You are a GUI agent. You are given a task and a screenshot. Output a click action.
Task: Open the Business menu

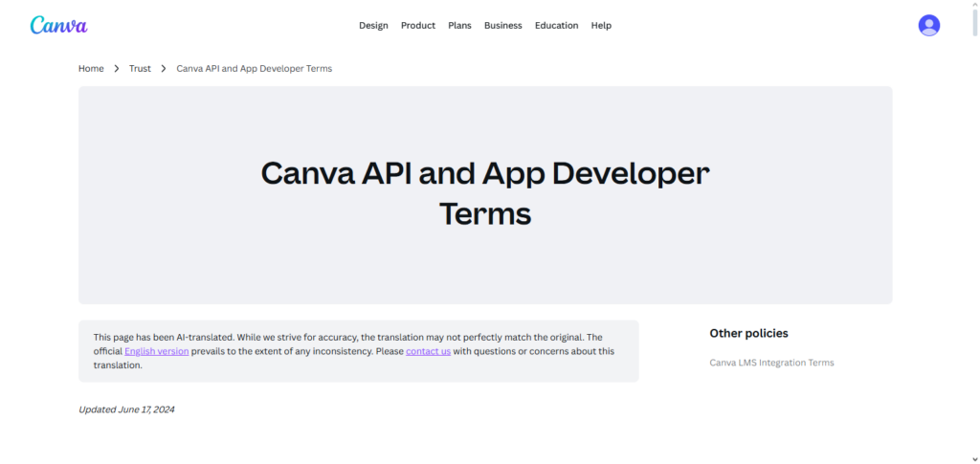(x=503, y=26)
